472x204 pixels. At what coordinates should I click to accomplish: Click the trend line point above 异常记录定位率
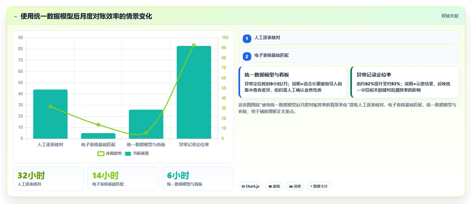[194, 45]
